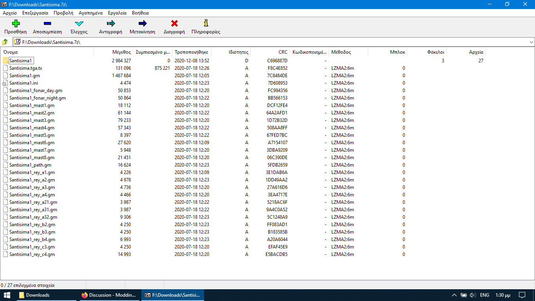Image resolution: width=535 pixels, height=301 pixels.
Task: Sort by Τροποποιήθηκε column header
Action: (x=192, y=52)
